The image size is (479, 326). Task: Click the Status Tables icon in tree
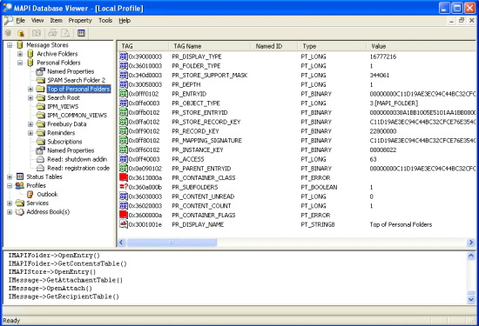coord(20,176)
